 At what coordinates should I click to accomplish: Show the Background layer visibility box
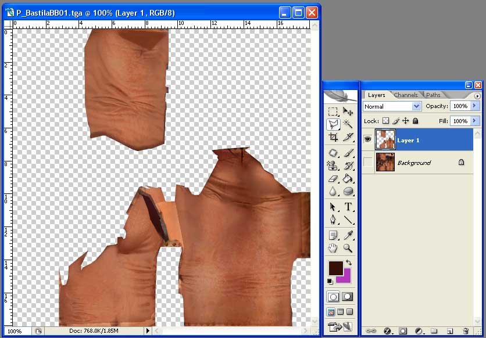pos(367,163)
